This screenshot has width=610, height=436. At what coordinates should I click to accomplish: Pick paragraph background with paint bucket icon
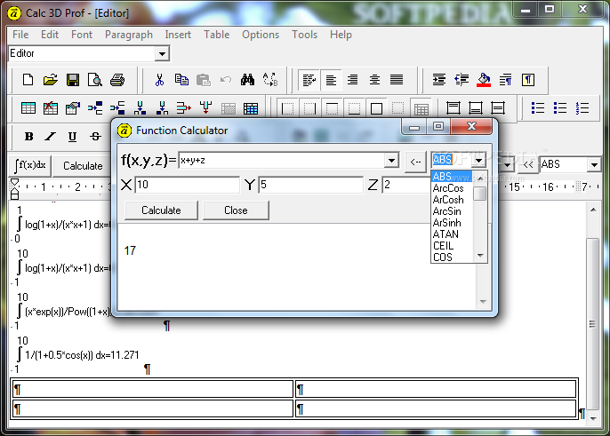(484, 80)
